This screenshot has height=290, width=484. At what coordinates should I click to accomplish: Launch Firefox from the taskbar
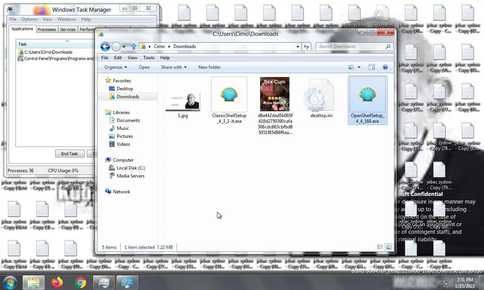(57, 282)
